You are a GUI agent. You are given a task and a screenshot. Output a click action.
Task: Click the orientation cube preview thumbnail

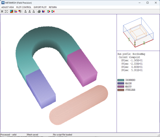[138, 33]
